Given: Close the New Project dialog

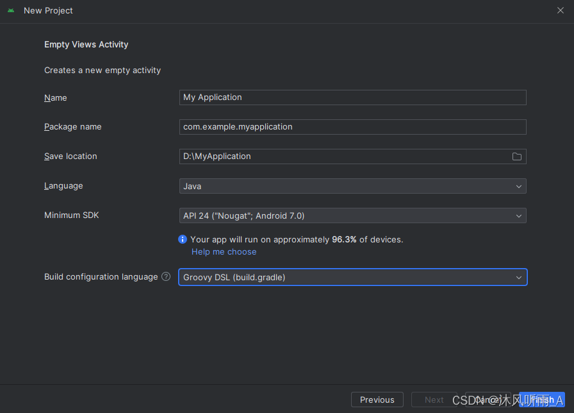Looking at the screenshot, I should (x=560, y=10).
